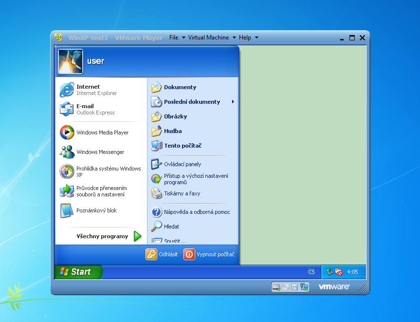Screen dimensions: 420x322
Task: Click the VMware Tools tray icon
Action: [x=339, y=272]
